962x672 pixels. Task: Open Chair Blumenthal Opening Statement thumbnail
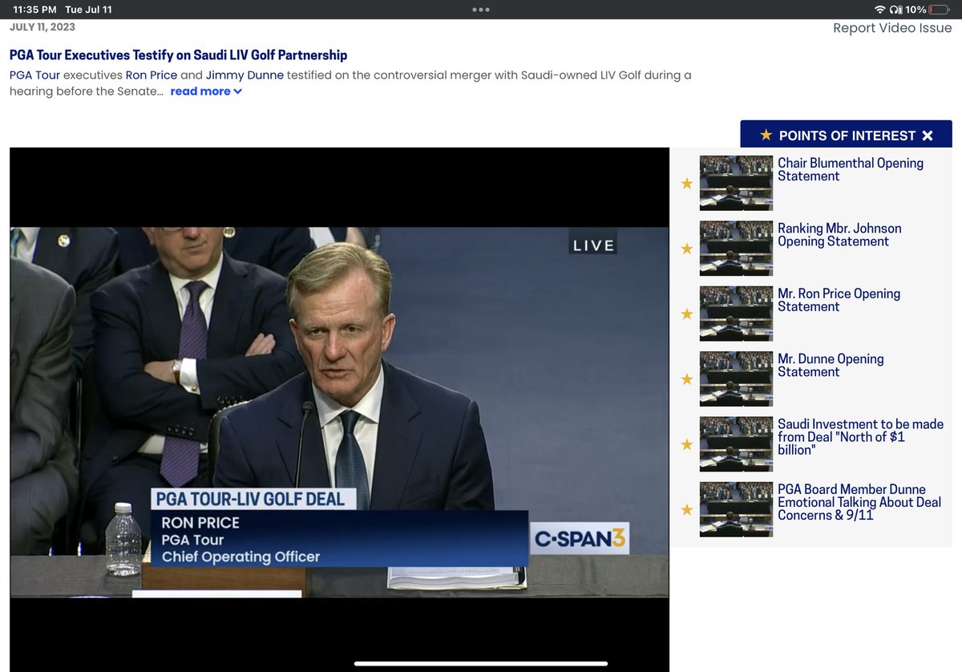point(736,183)
